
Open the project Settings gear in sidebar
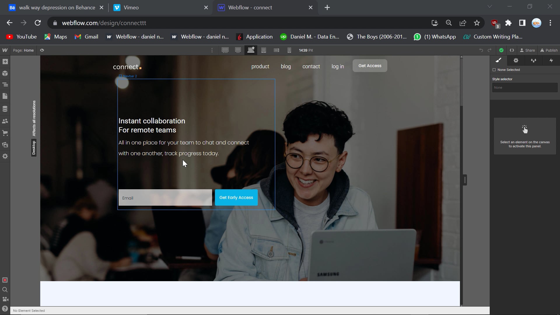point(5,156)
